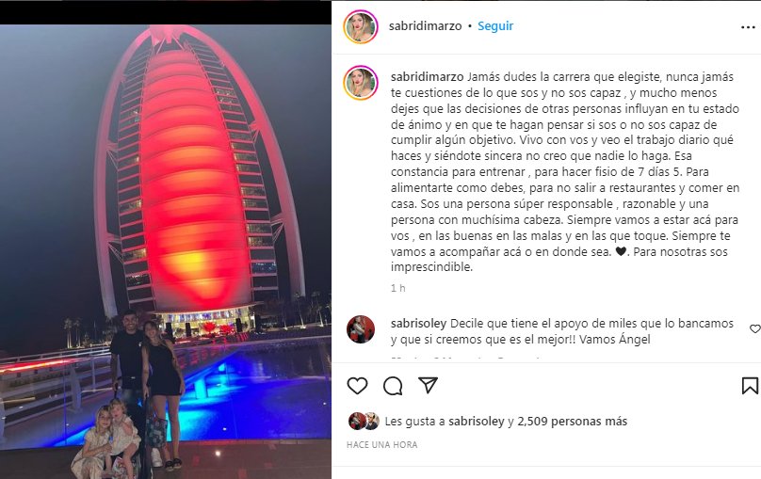Click sabridimarzo username in the caption
Viewport: 761px width, 479px height.
427,77
